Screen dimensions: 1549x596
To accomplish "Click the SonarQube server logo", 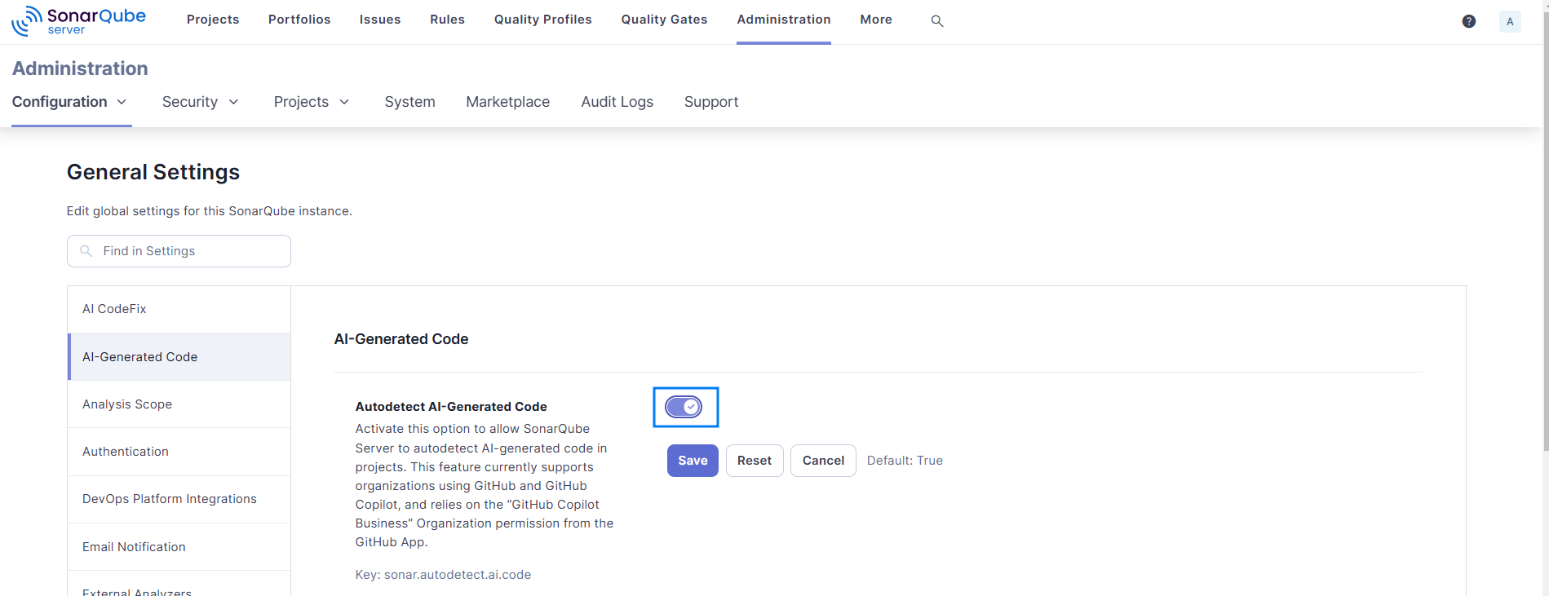I will pos(78,21).
